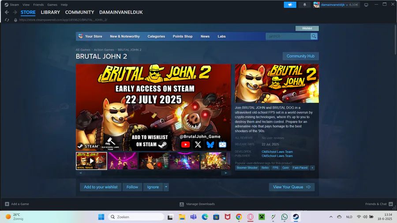Viewport: 397px width, 223px height.
Task: Open the X social icon in the banner
Action: 198,145
